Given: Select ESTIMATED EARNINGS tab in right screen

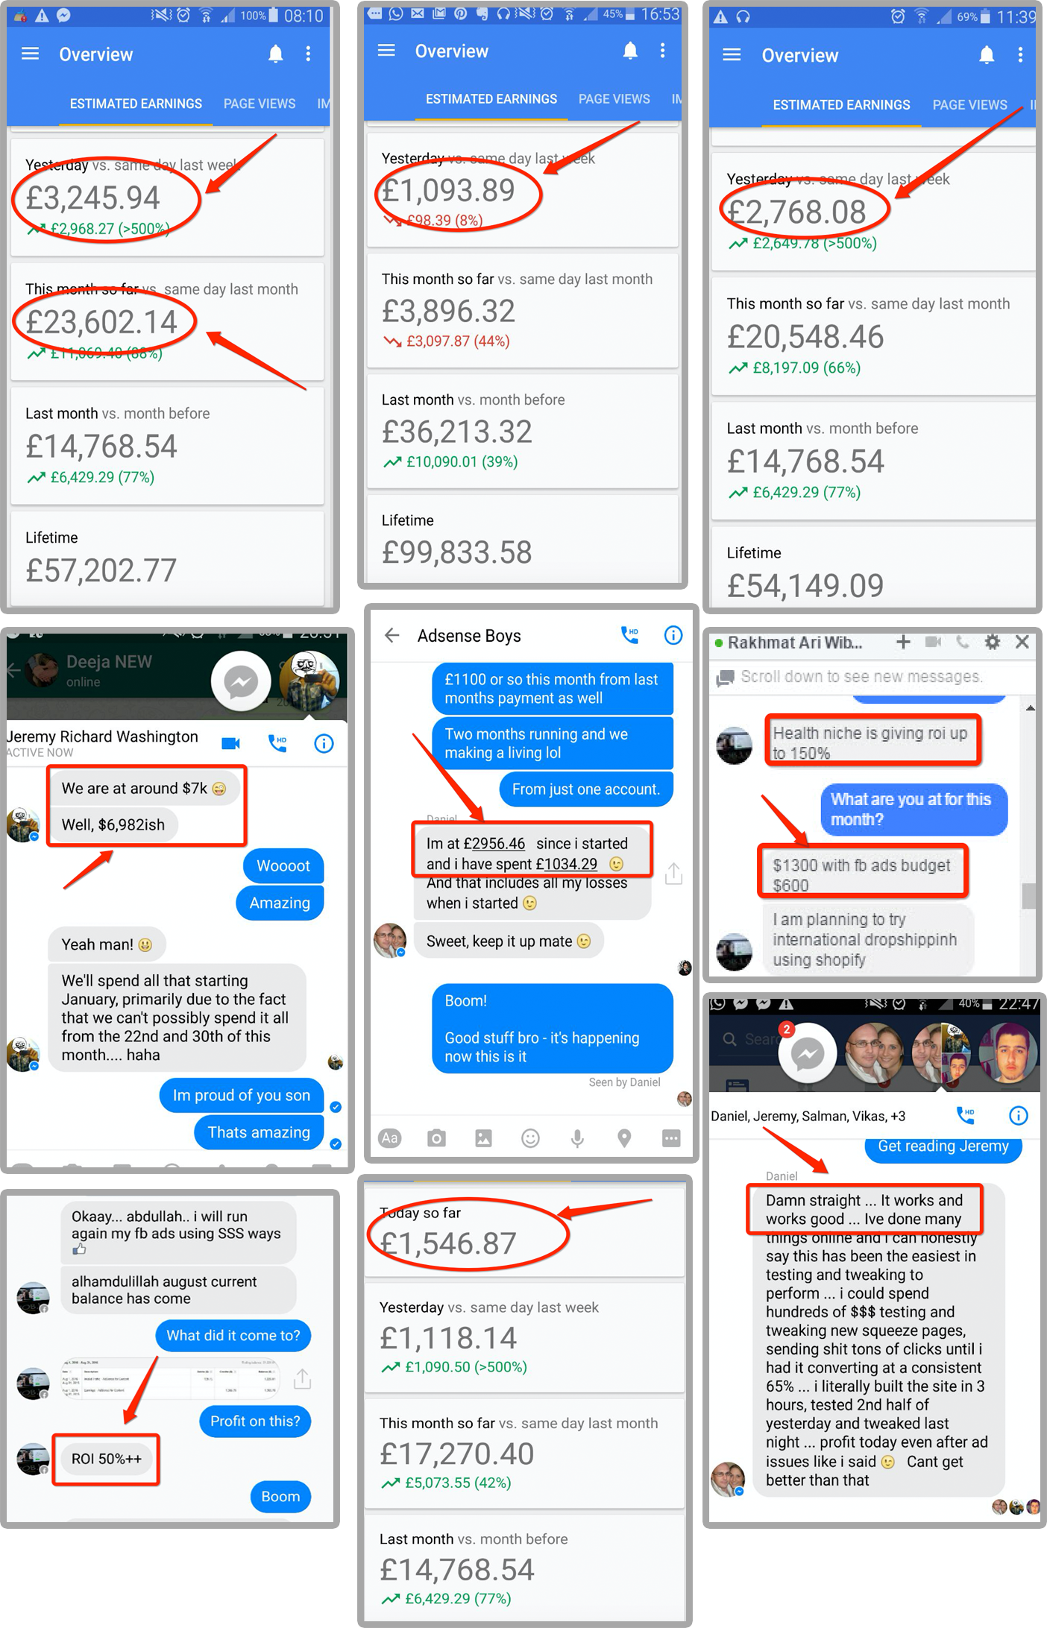Looking at the screenshot, I should point(841,105).
